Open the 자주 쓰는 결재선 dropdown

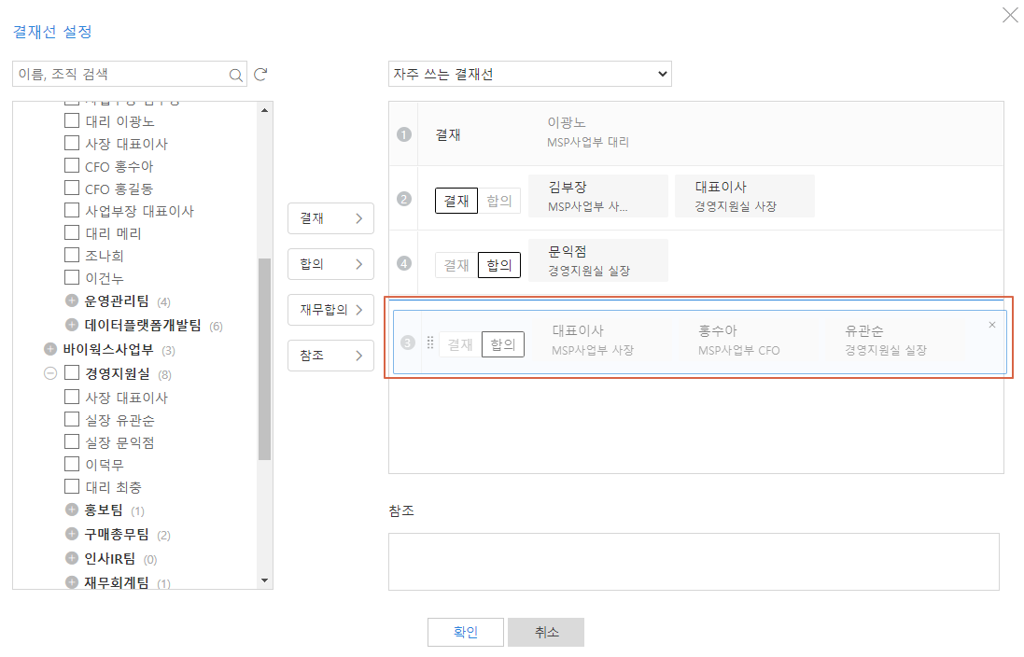[529, 74]
